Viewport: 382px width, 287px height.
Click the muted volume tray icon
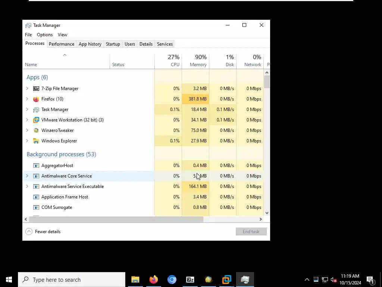click(334, 280)
